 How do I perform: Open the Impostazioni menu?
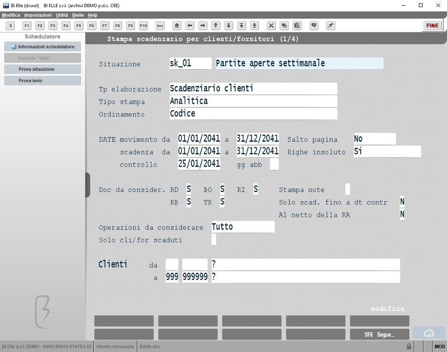38,15
